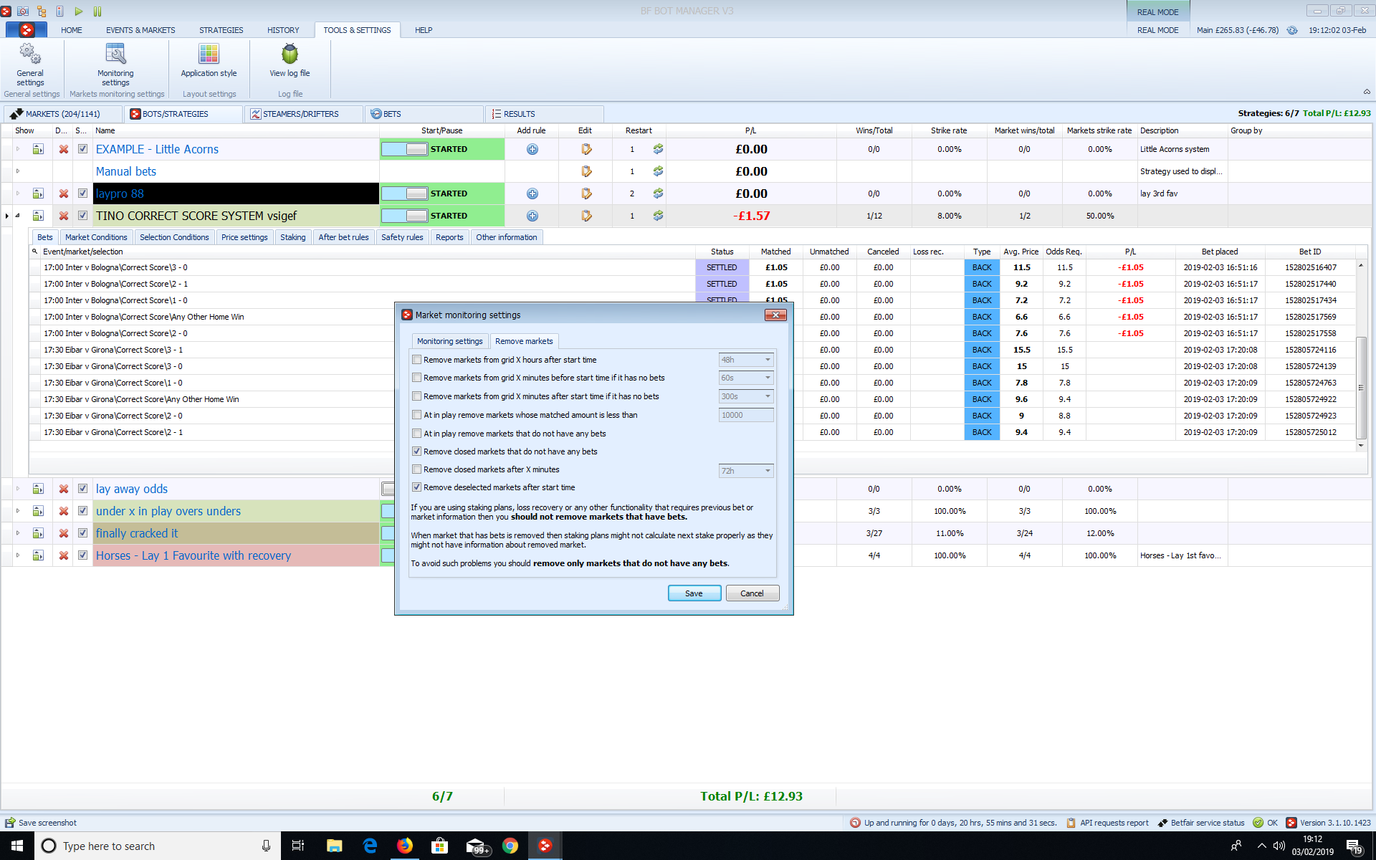Expand lay away odds strategy row

(18, 489)
